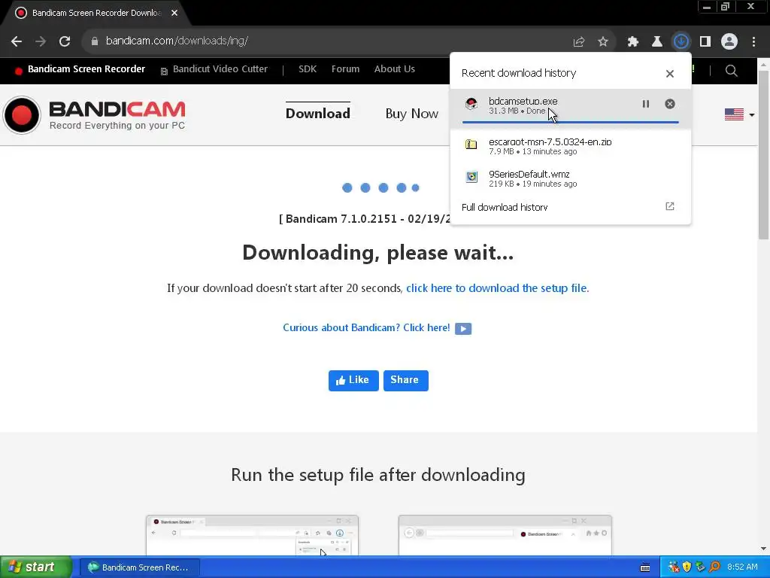Open the Extensions puzzle icon
Image resolution: width=770 pixels, height=578 pixels.
(633, 42)
